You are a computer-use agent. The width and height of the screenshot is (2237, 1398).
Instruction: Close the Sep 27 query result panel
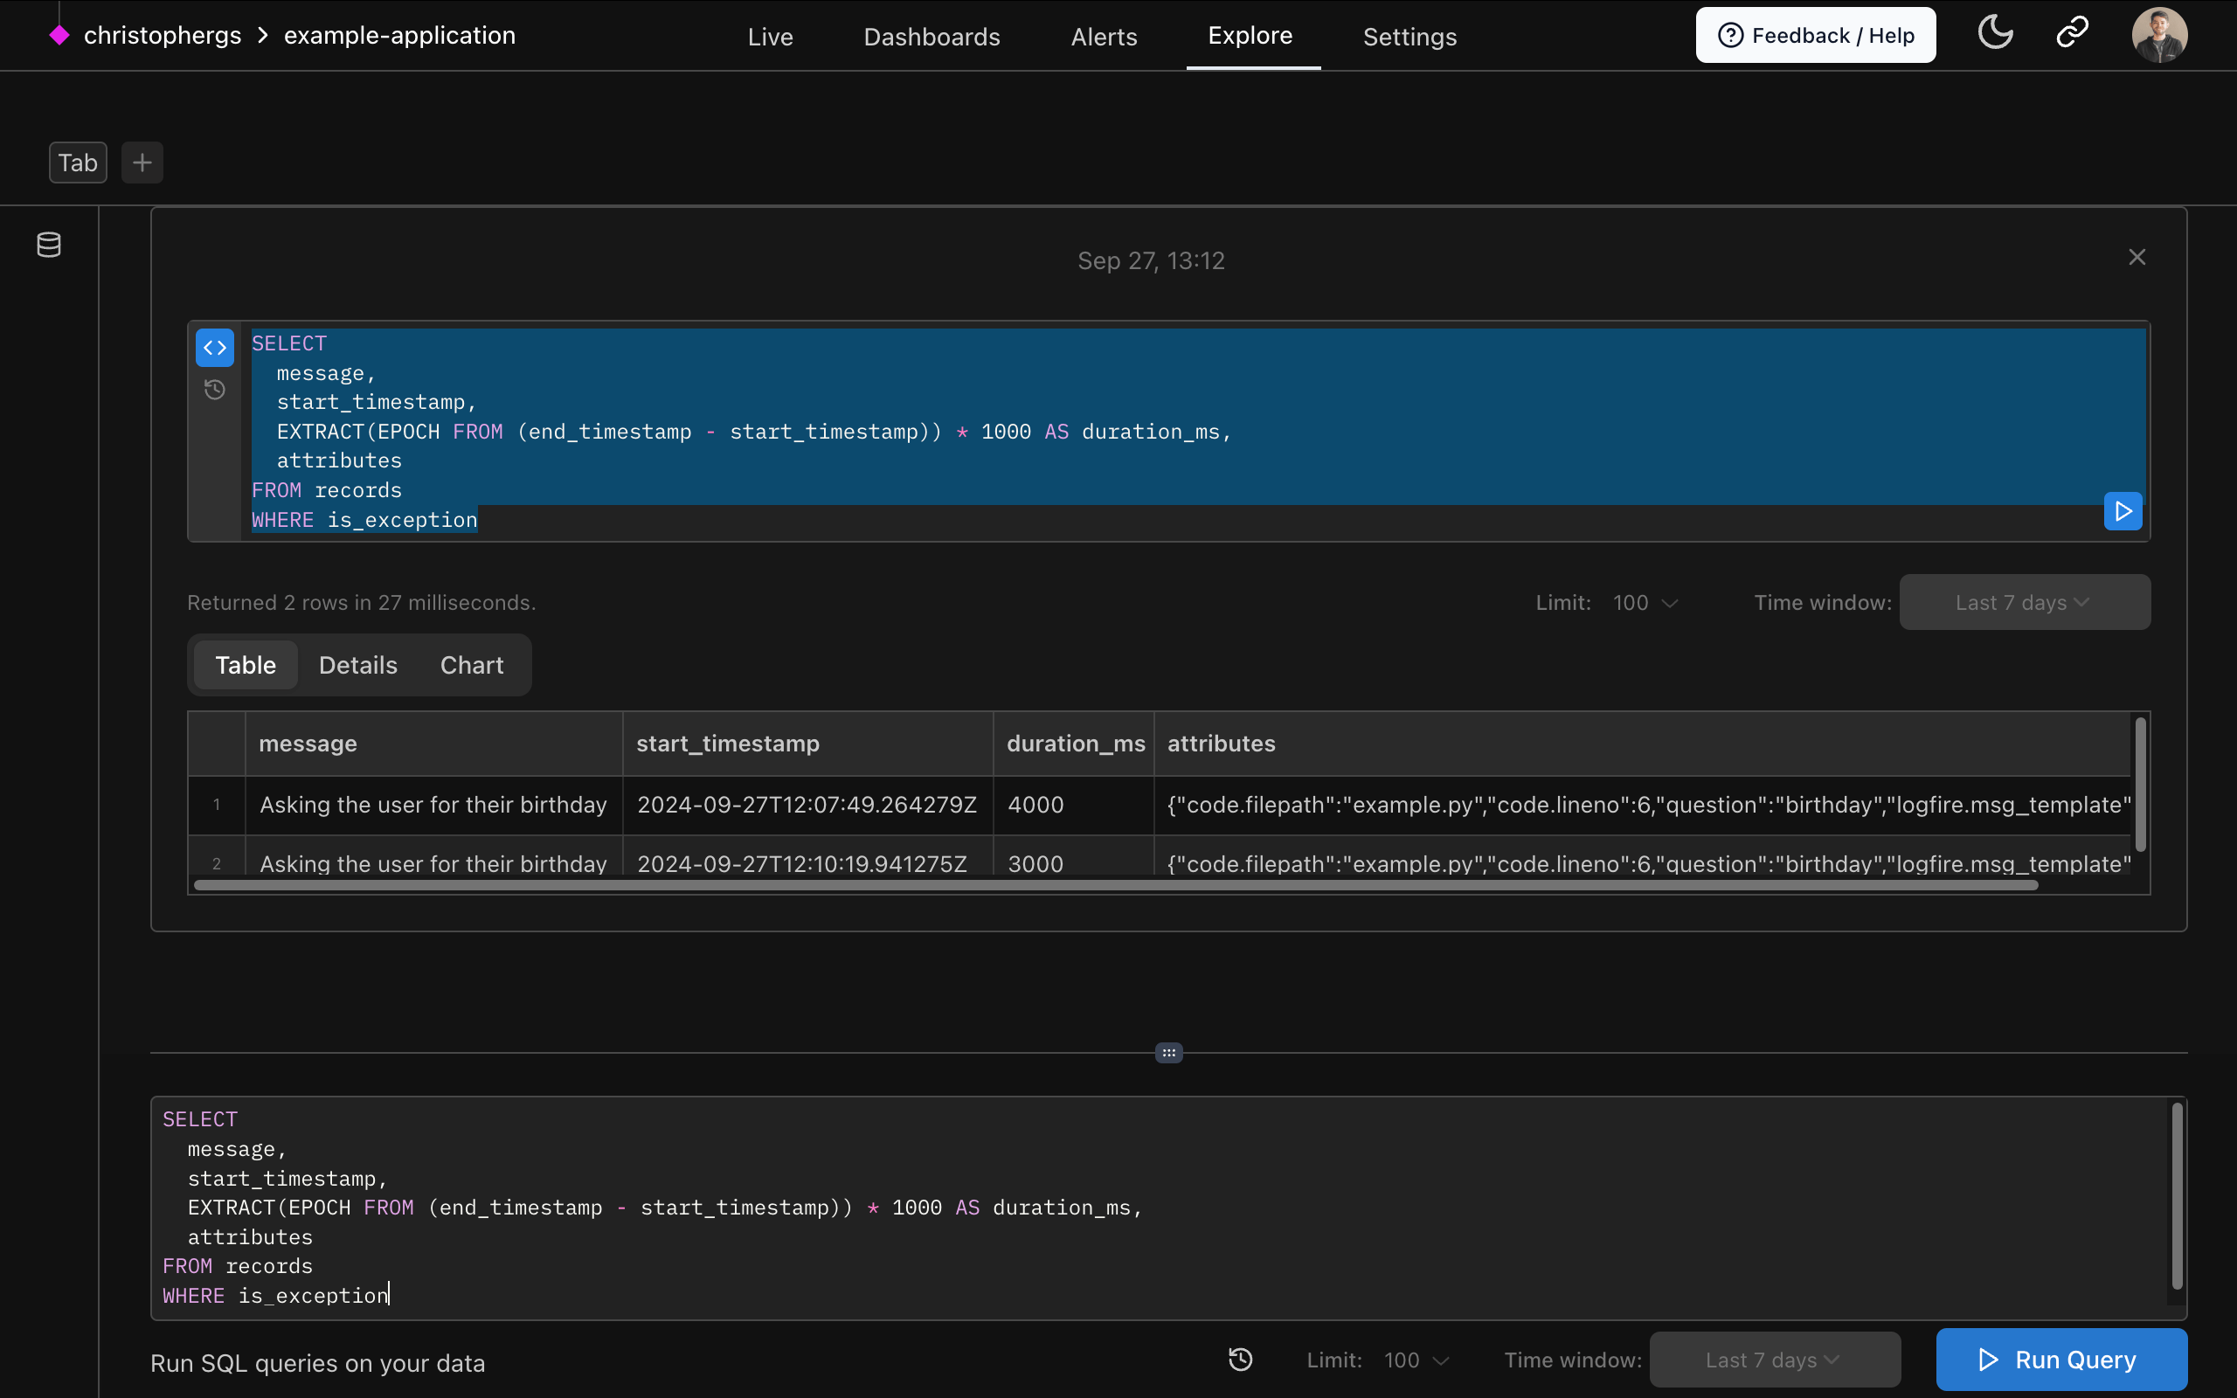pyautogui.click(x=2137, y=257)
